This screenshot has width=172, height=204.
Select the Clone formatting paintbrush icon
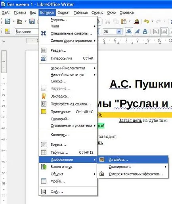click(x=136, y=21)
